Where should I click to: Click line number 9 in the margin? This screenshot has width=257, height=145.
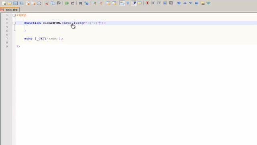[x=7, y=47]
